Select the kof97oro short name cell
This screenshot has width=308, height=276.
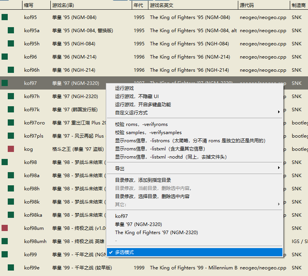click(34, 122)
